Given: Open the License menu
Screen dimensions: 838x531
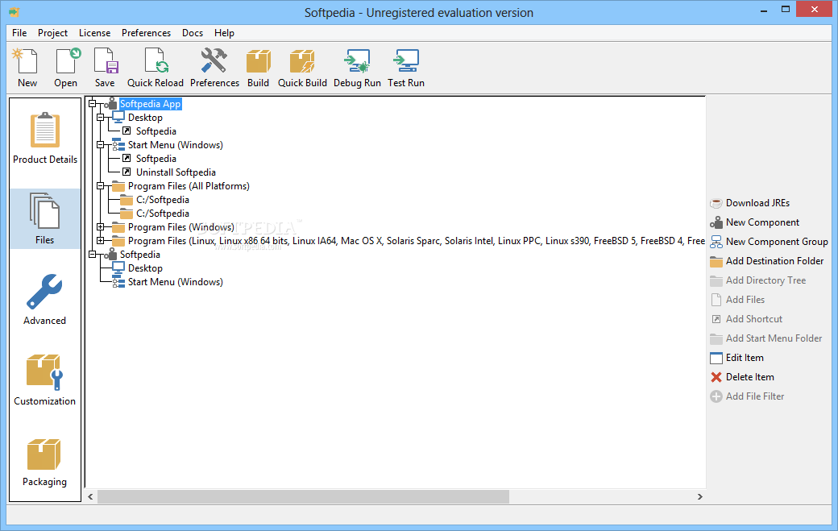Looking at the screenshot, I should pos(94,32).
